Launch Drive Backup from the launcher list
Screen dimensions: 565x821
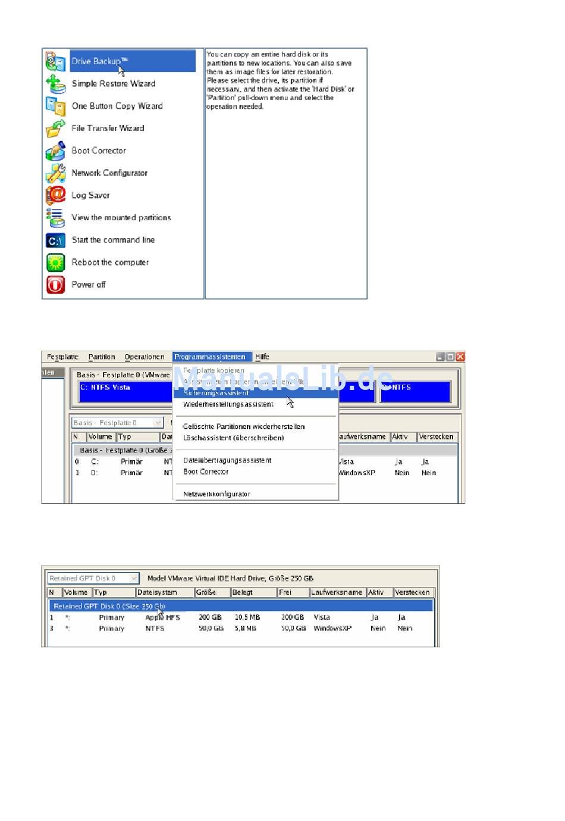[x=133, y=61]
